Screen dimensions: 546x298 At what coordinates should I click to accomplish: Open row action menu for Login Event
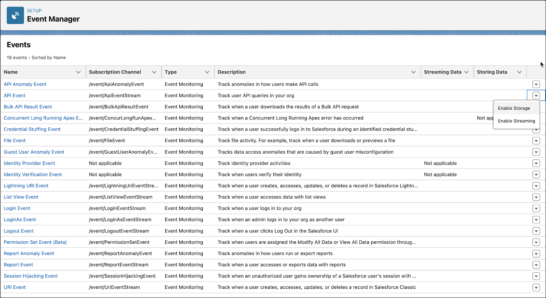(x=536, y=209)
